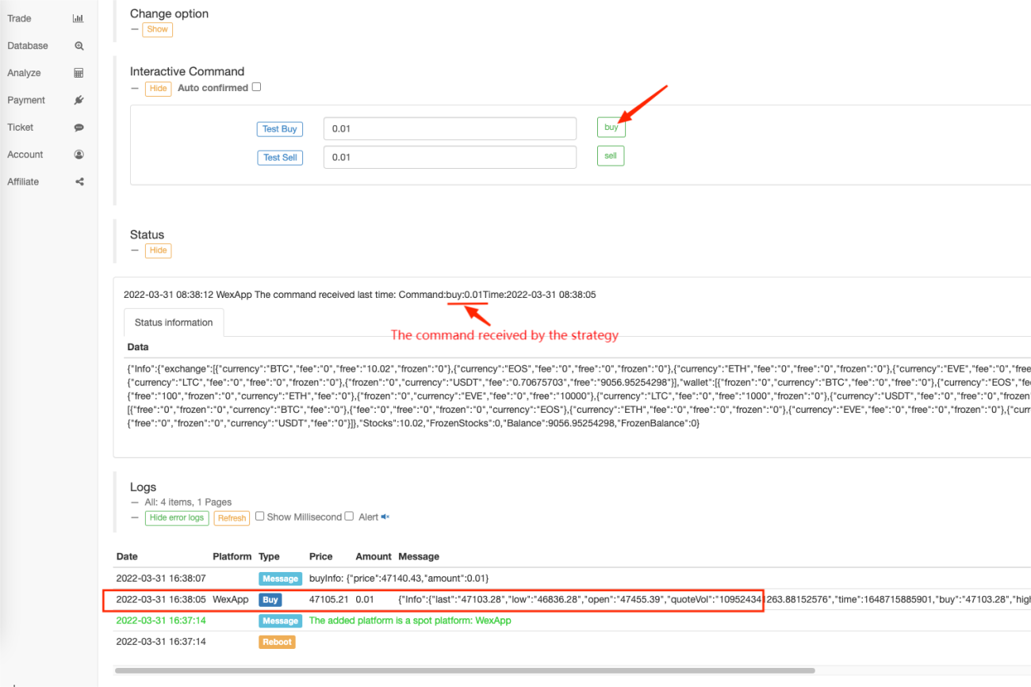Screen dimensions: 1031x687
Task: Click the 'added platform is a spot platform' message
Action: [x=410, y=620]
